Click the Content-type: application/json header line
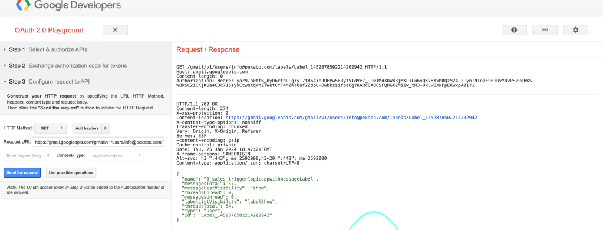Viewport: 603px width, 230px height. pos(238,163)
